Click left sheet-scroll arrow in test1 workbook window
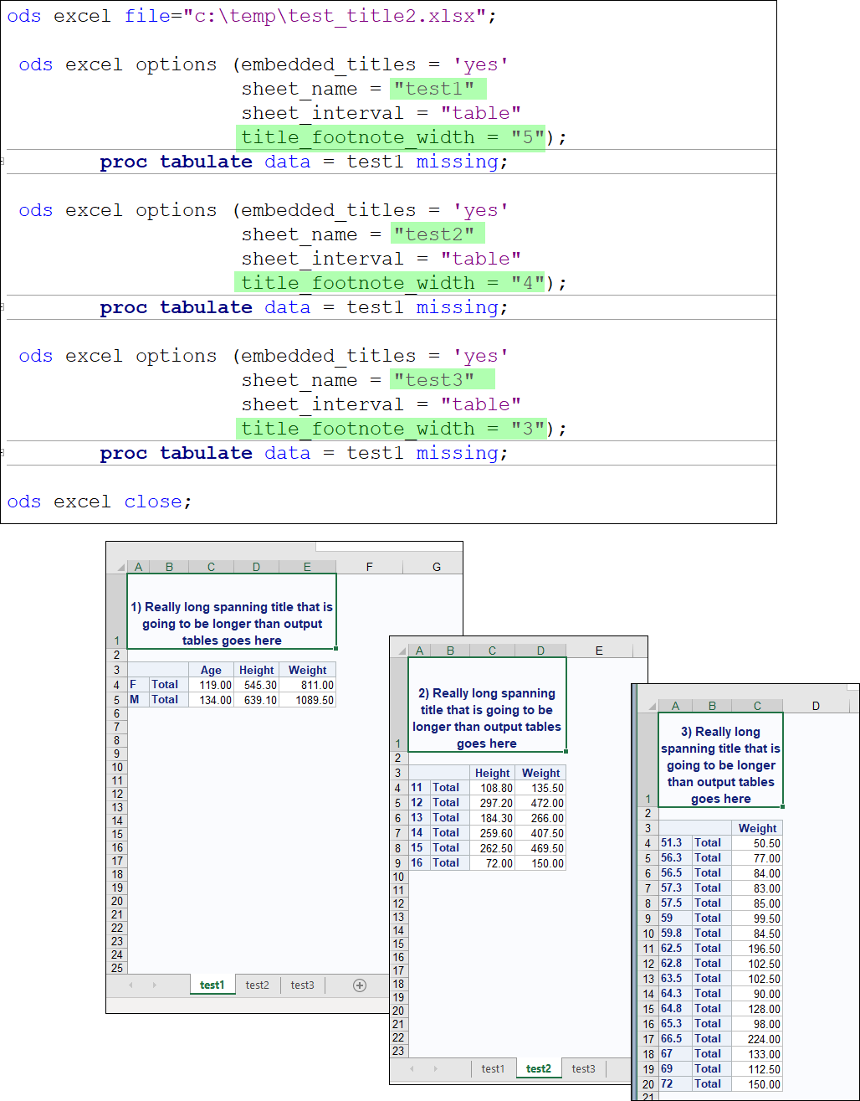860x1101 pixels. 131,985
